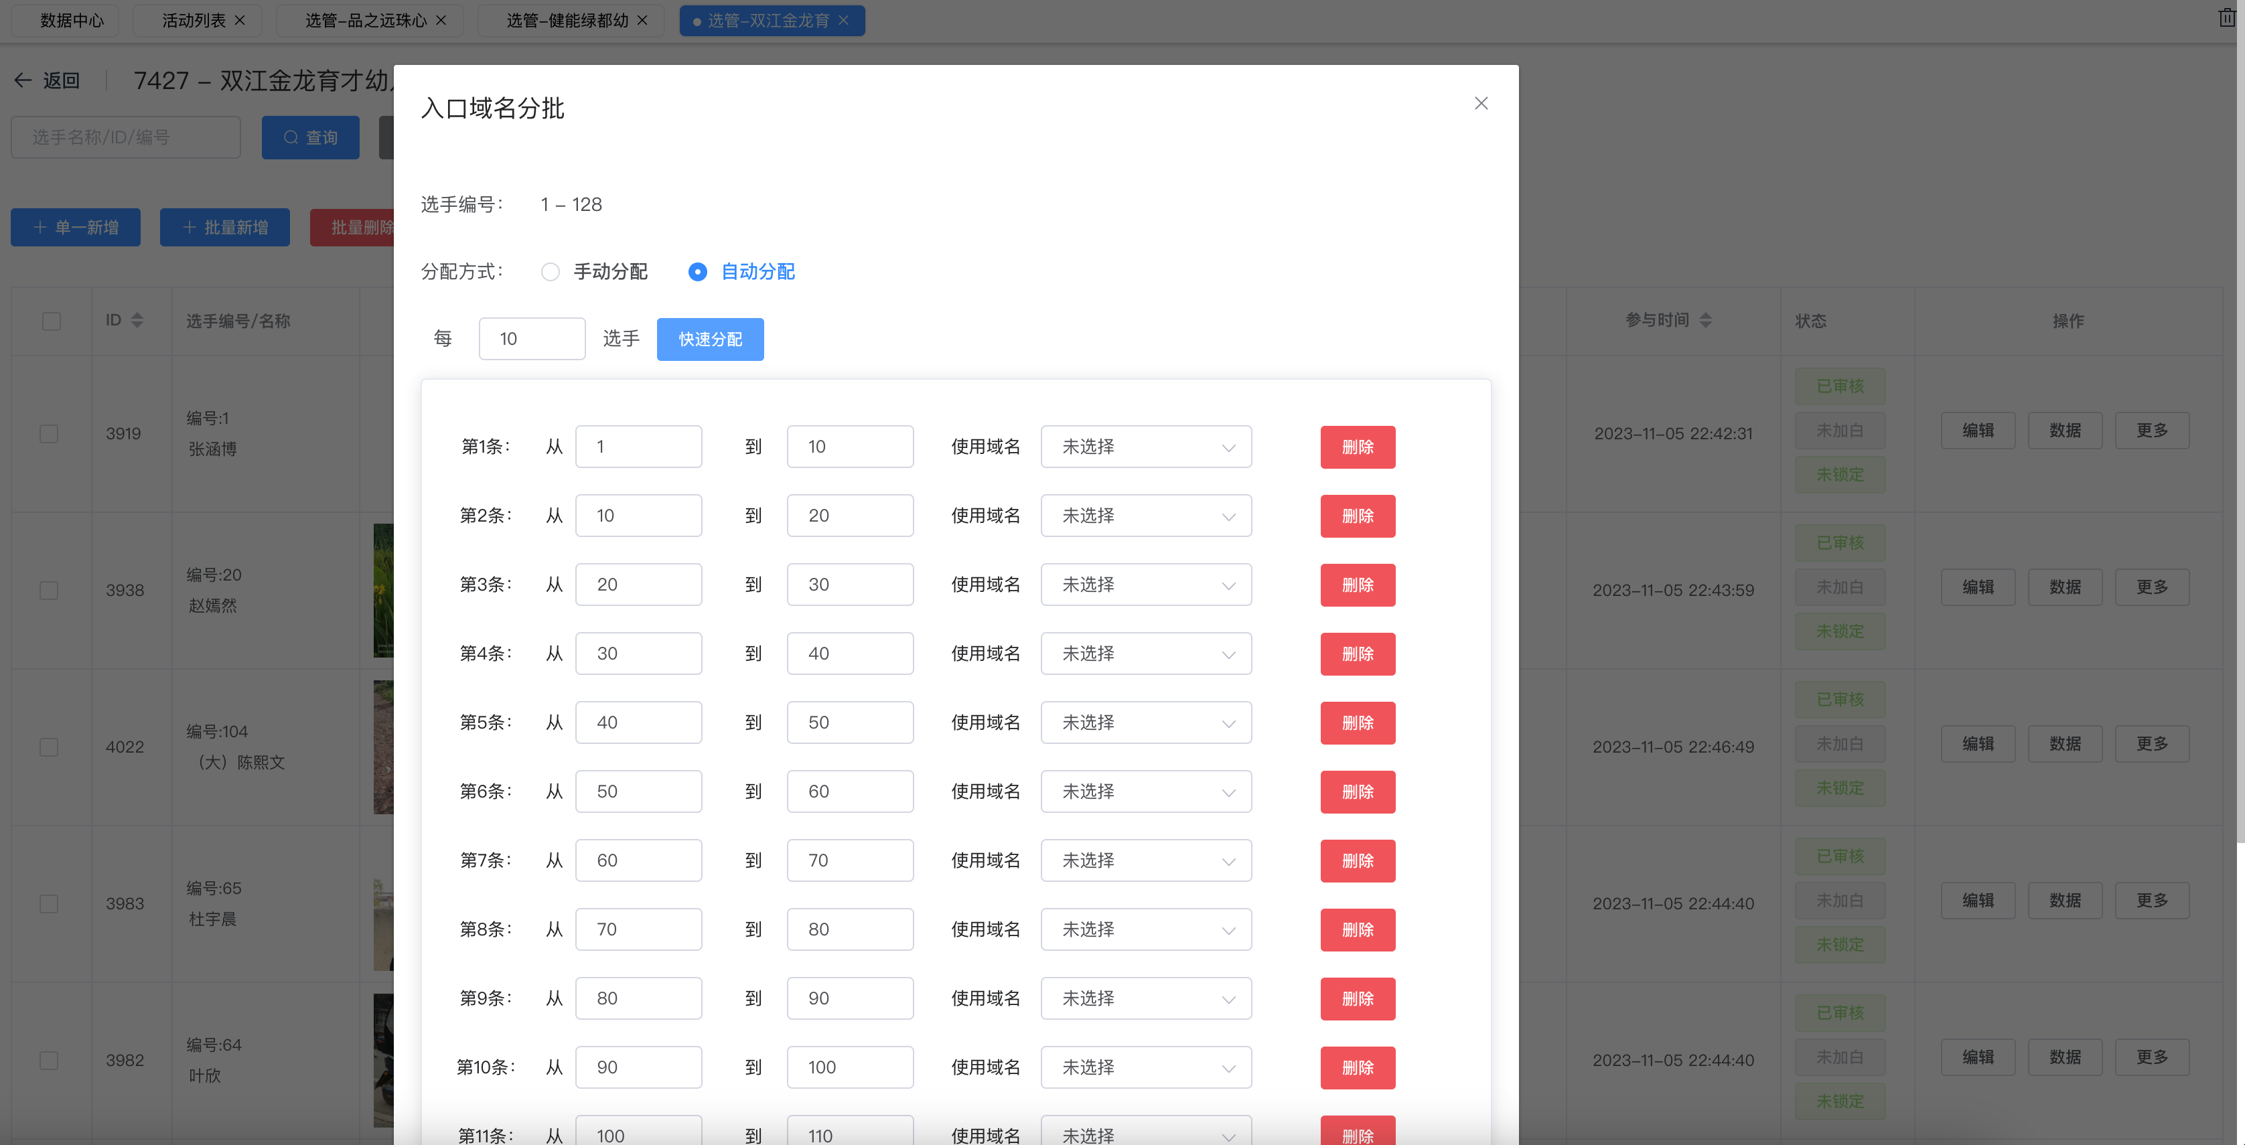Screen dimensions: 2245x1145
Task: Close the 选管-品之远珠心 tab
Action: (x=441, y=20)
